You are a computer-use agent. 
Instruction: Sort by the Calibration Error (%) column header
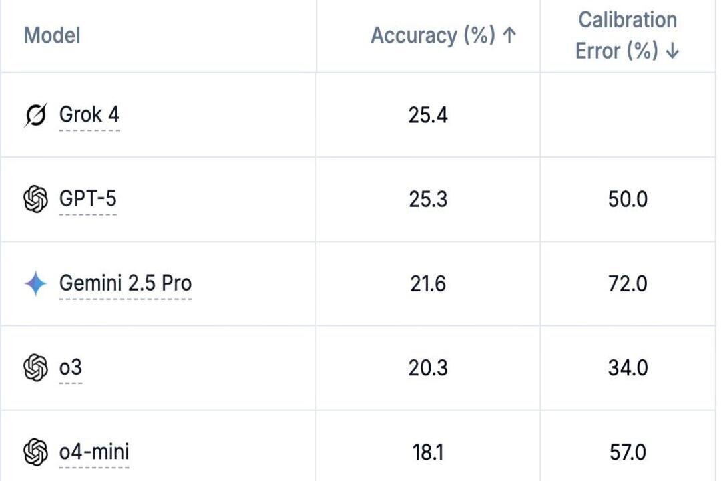point(627,35)
